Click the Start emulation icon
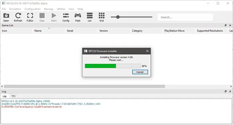 [54, 17]
